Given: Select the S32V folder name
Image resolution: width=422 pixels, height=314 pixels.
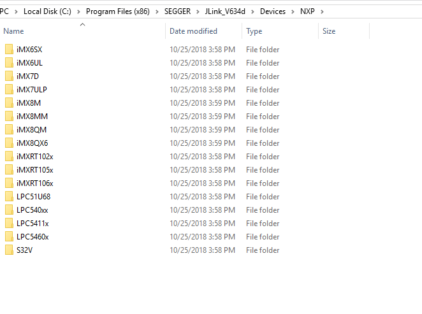Looking at the screenshot, I should tap(24, 250).
